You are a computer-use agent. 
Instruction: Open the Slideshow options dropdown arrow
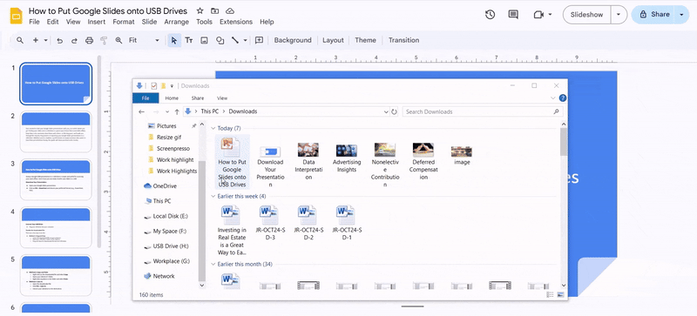pos(619,15)
